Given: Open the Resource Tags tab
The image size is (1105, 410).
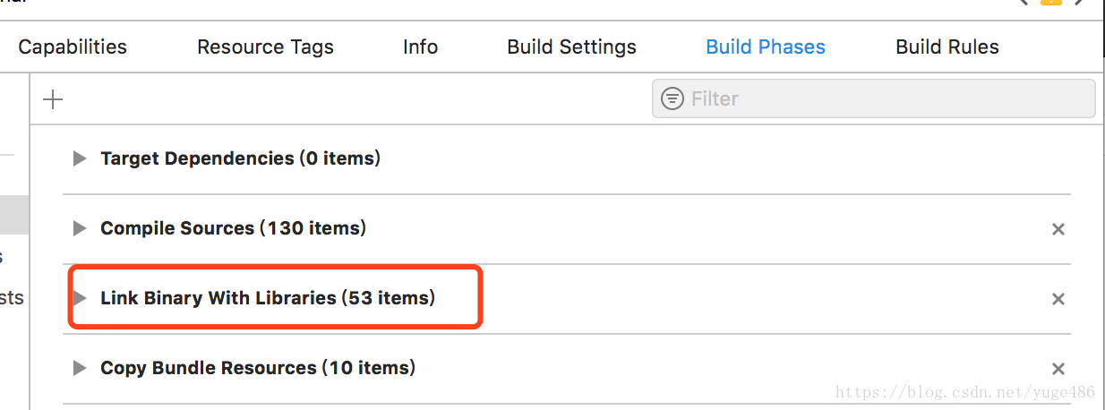Looking at the screenshot, I should point(265,47).
